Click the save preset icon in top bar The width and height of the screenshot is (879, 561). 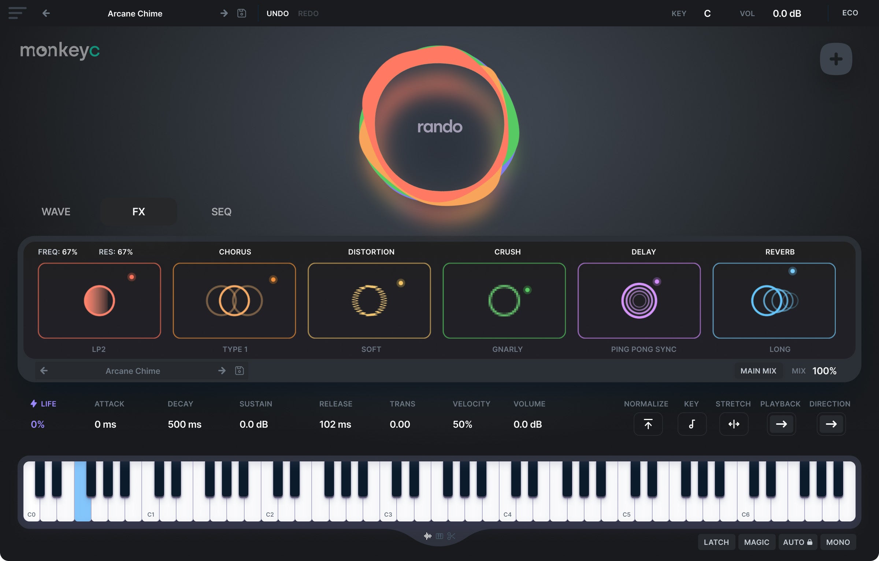point(241,13)
